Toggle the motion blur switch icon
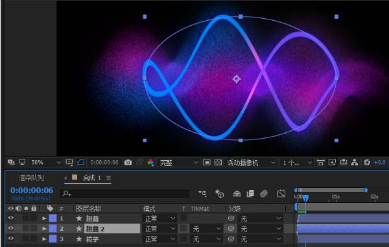389x247 pixels. coord(264,193)
